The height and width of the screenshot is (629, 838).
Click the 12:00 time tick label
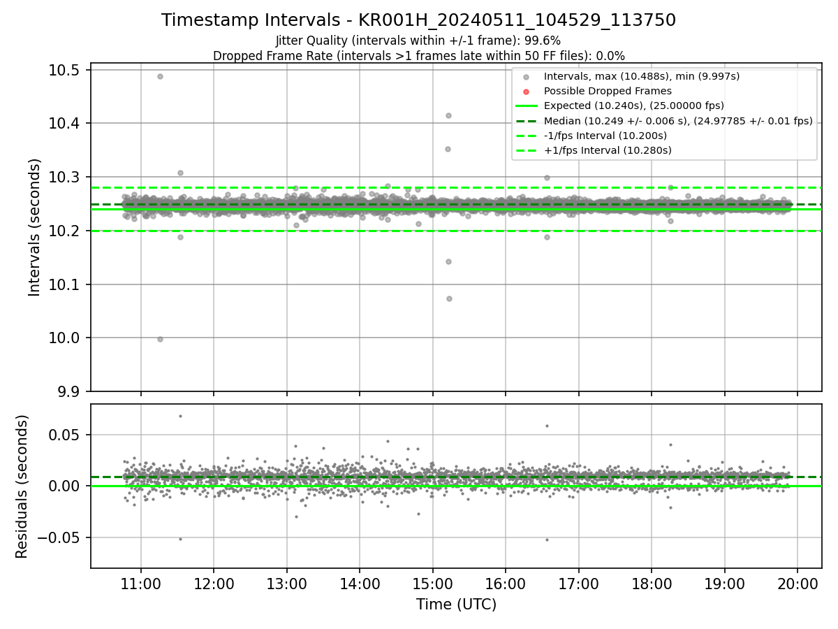(x=214, y=584)
